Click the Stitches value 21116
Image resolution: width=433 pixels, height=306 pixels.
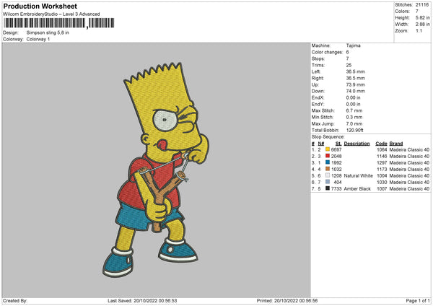click(x=422, y=5)
